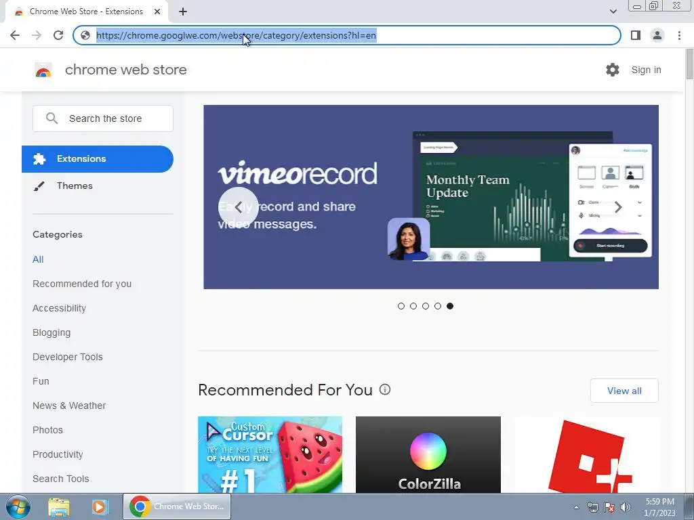
Task: Click the Chrome taskbar button
Action: click(177, 506)
